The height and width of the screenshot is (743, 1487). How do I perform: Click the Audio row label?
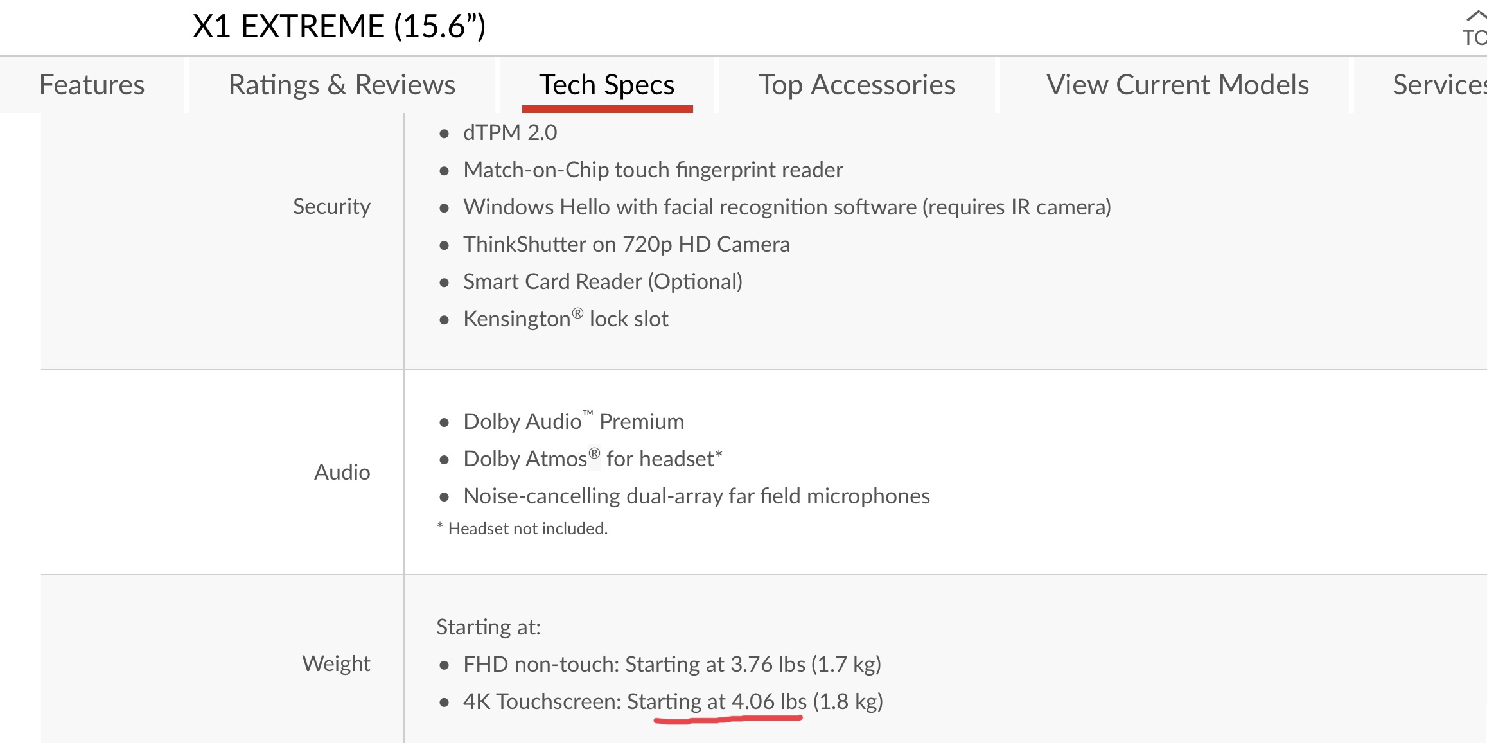pyautogui.click(x=342, y=473)
